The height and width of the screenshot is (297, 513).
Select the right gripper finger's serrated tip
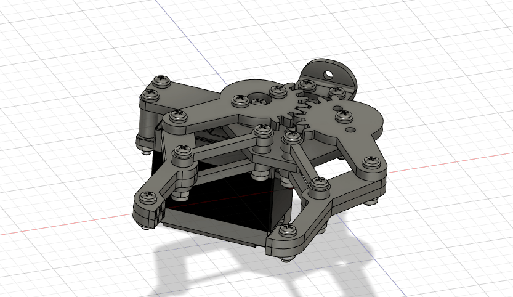[273, 232]
